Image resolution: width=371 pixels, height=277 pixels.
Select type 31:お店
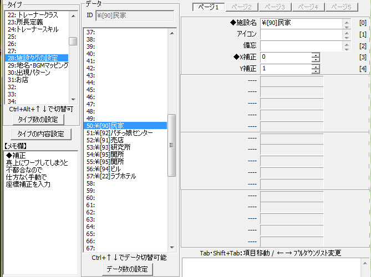(37, 80)
